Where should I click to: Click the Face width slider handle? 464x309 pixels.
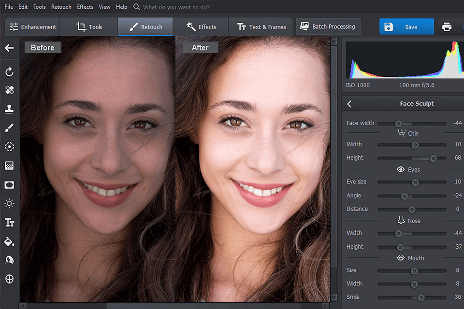click(398, 124)
